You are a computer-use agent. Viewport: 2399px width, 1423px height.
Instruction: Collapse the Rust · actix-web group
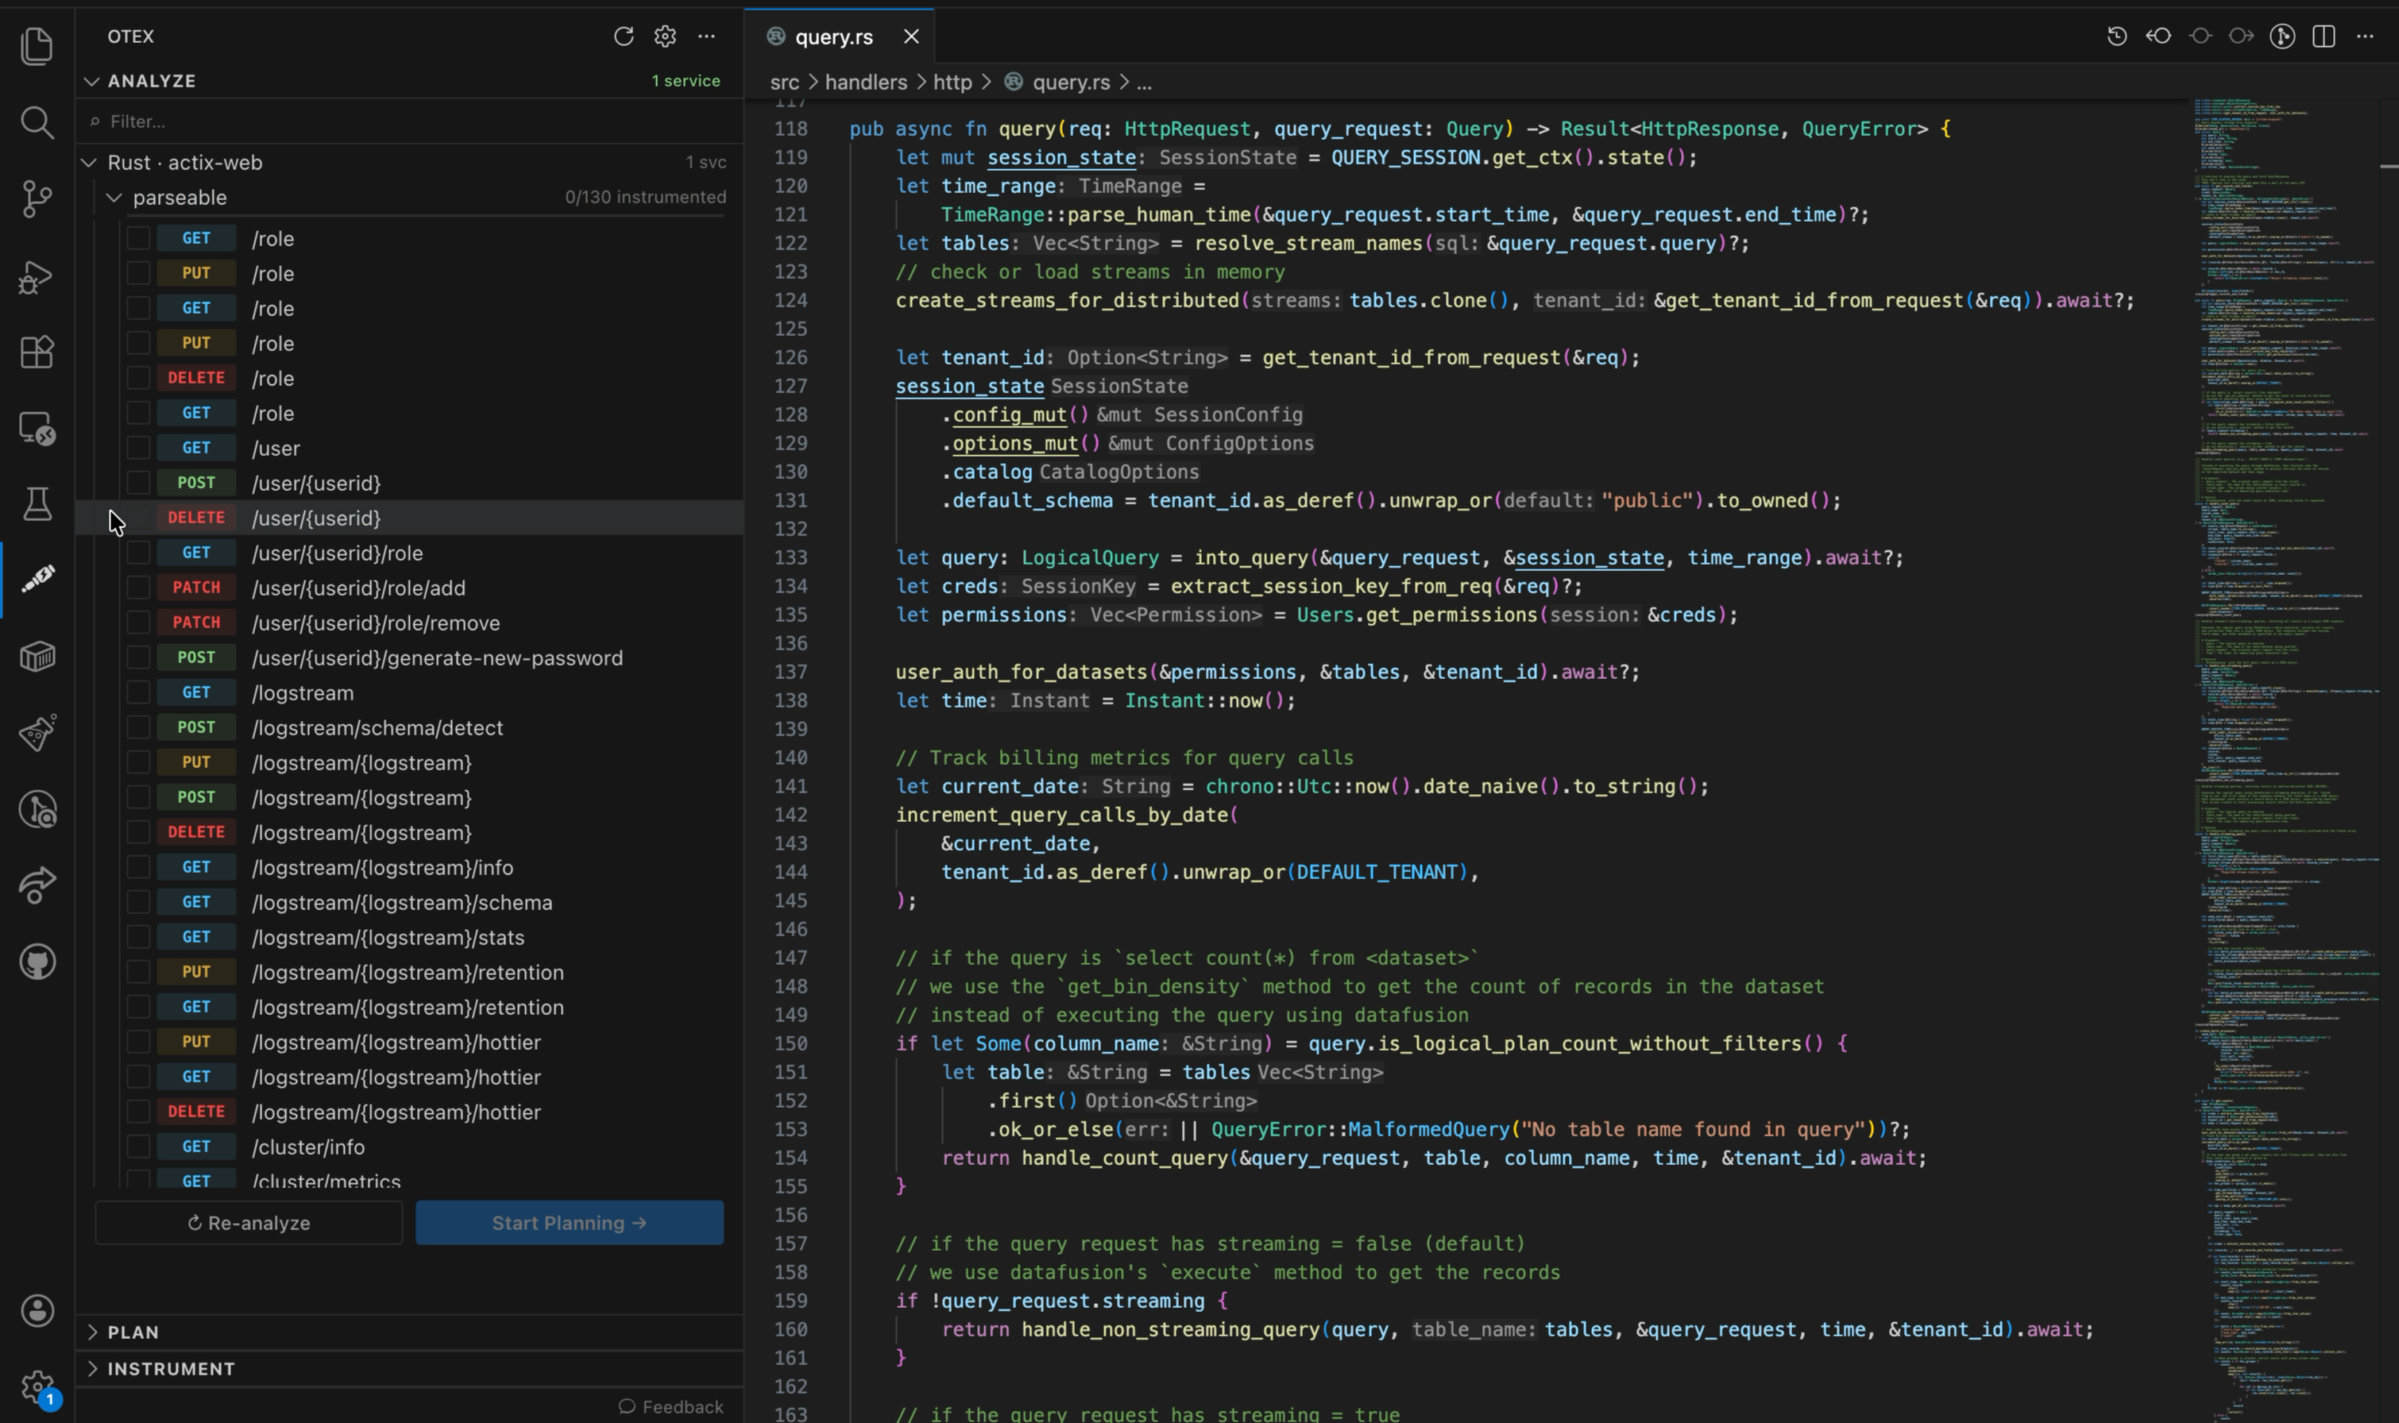[x=89, y=163]
